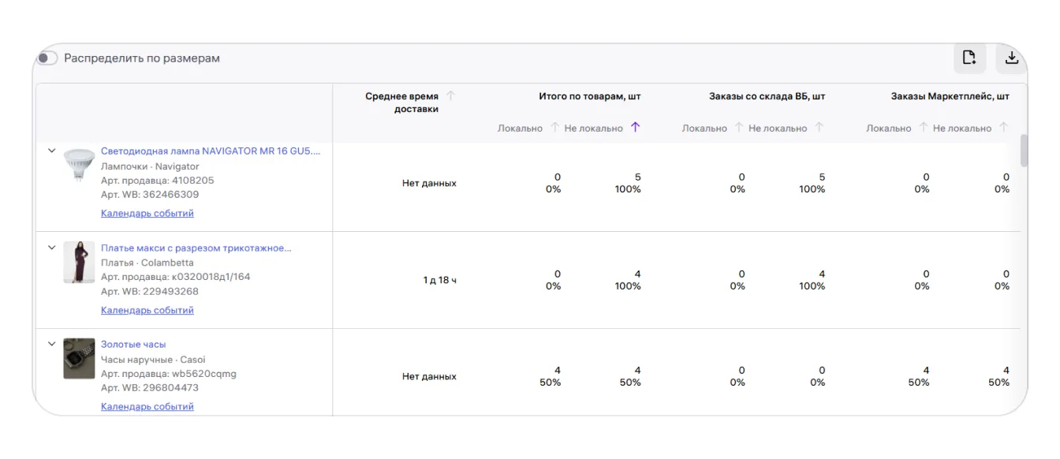Expand the Платье макси row chevron
Screen dimensions: 1060x459
(x=52, y=248)
